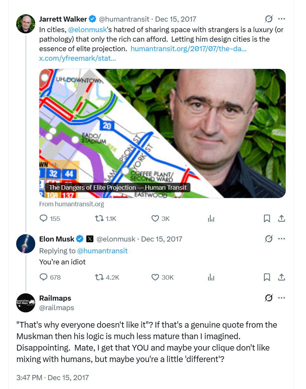
Task: Open Elite Projection article preview card
Action: (x=162, y=133)
